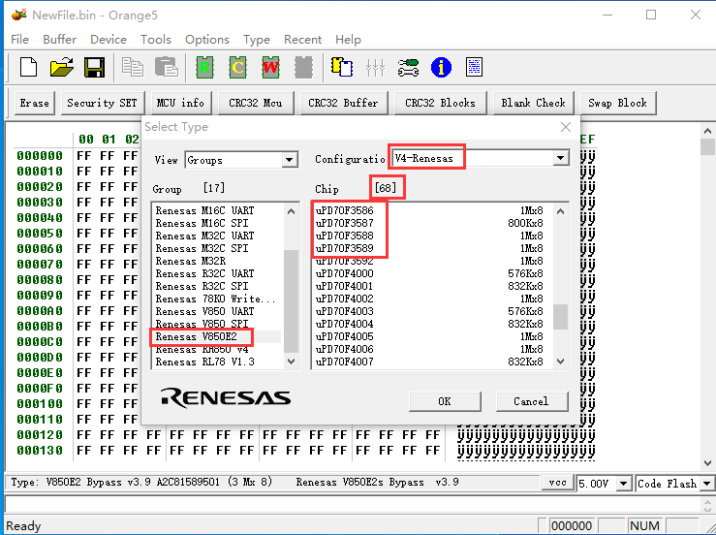Image resolution: width=716 pixels, height=535 pixels.
Task: Expand the View Groups dropdown
Action: (289, 160)
